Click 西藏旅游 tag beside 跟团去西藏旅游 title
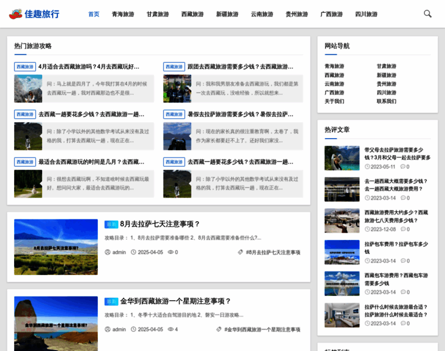This screenshot has width=445, height=351. (x=174, y=67)
